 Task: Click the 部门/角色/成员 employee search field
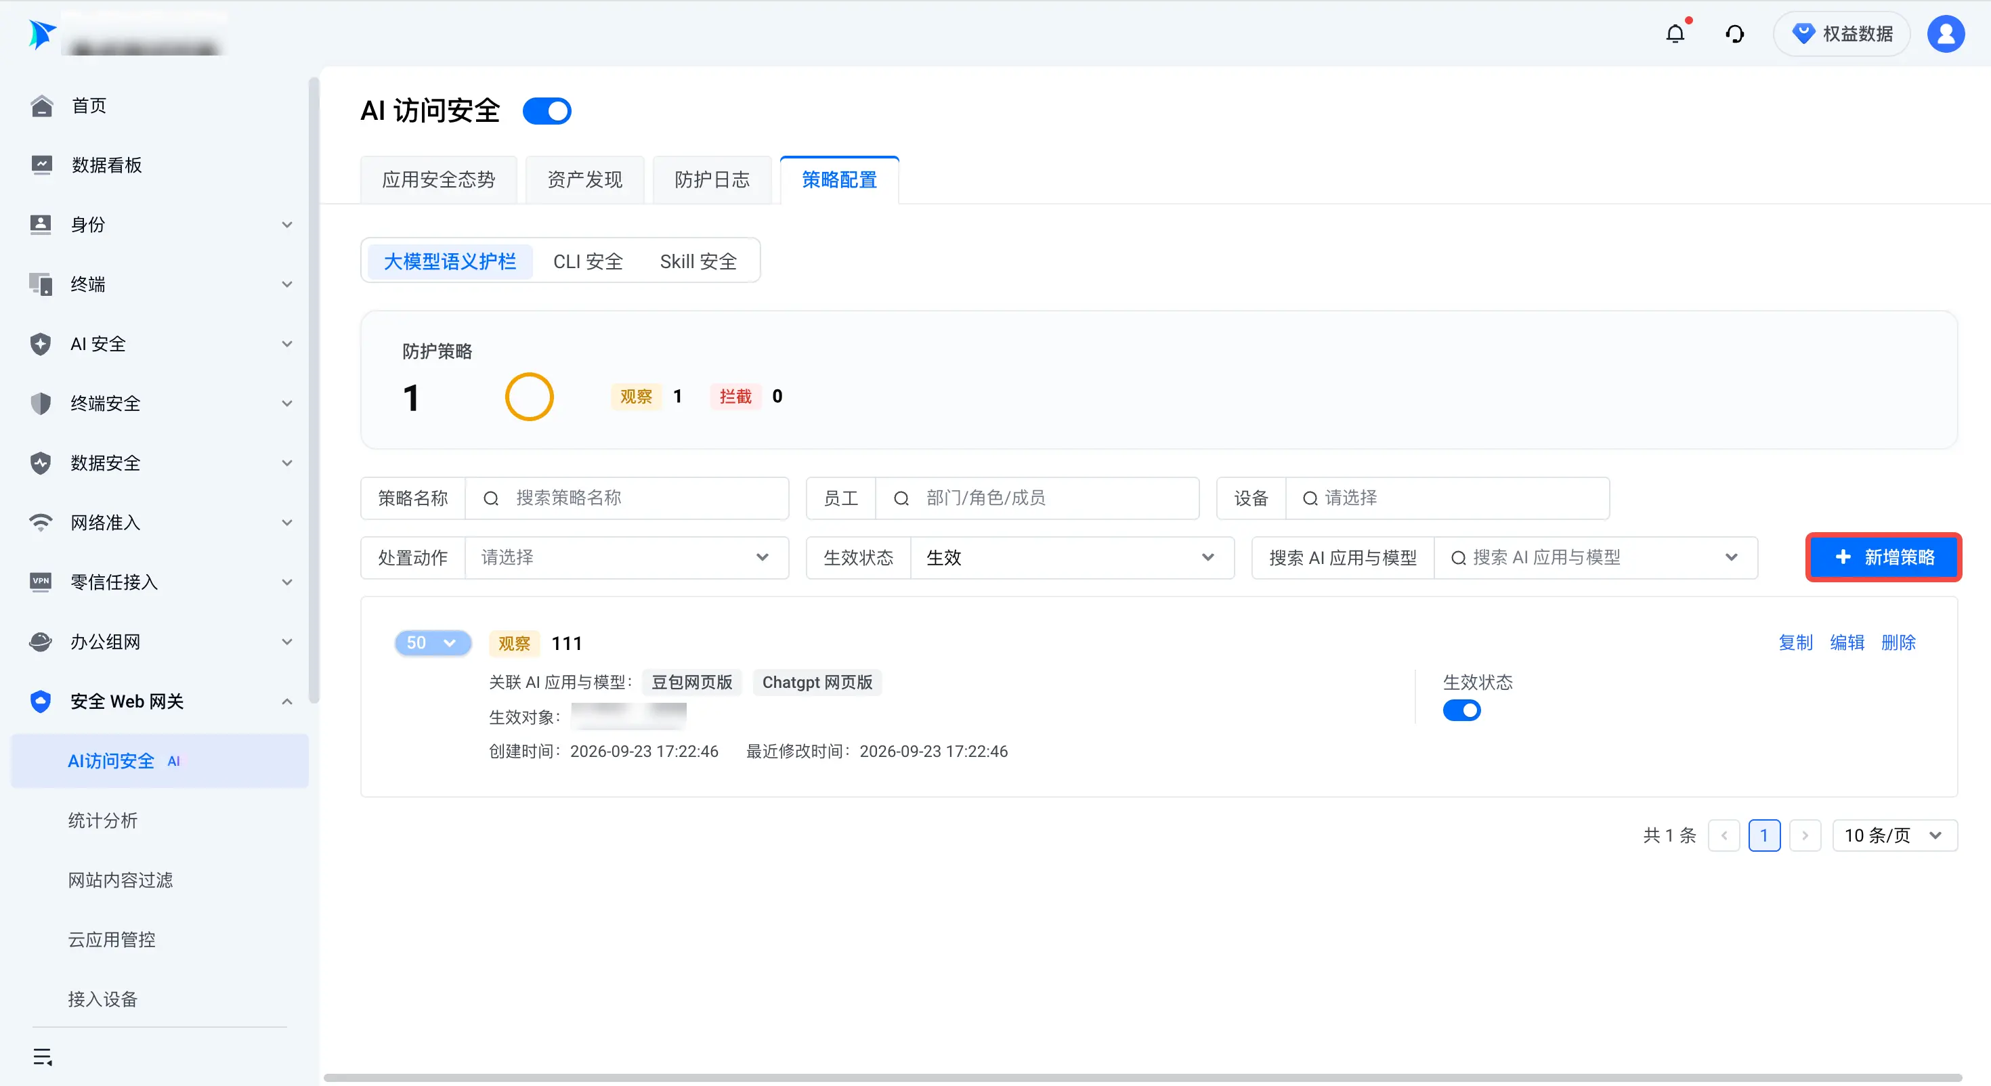tap(1037, 498)
